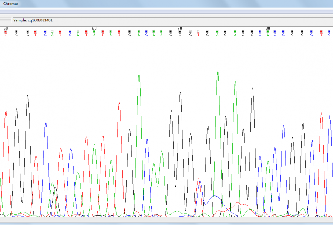Image resolution: width=333 pixels, height=225 pixels.
Task: Select base T at sequence position 63
Action: click(x=119, y=35)
